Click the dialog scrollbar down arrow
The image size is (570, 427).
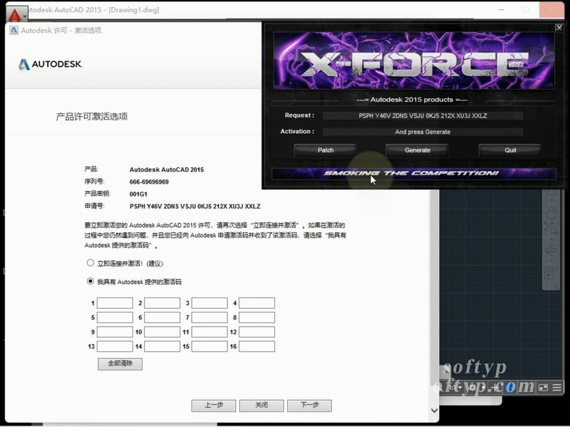[x=434, y=411]
